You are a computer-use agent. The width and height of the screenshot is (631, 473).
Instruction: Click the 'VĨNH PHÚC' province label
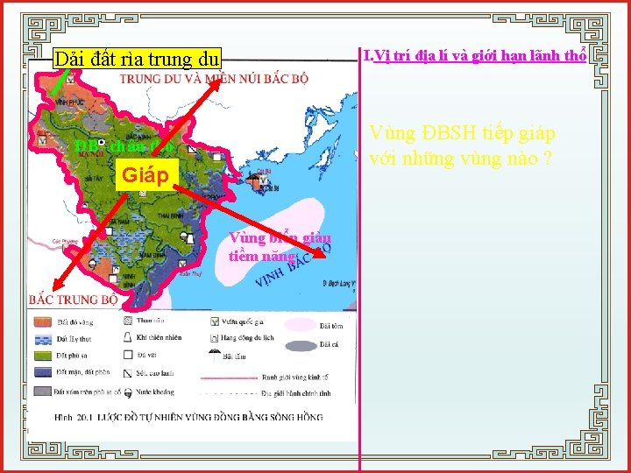pos(70,102)
